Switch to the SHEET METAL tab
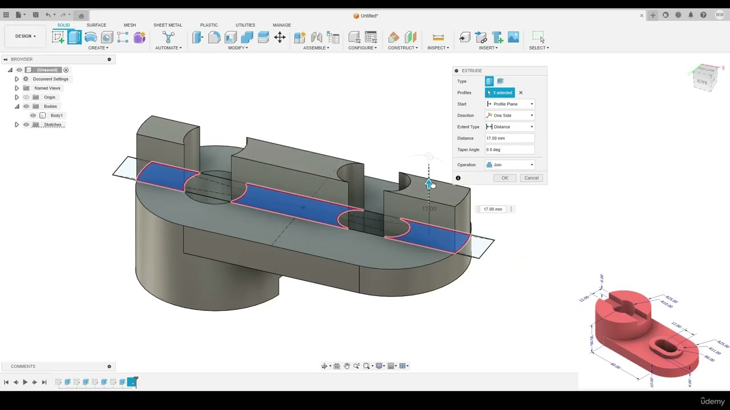730x410 pixels. tap(168, 25)
